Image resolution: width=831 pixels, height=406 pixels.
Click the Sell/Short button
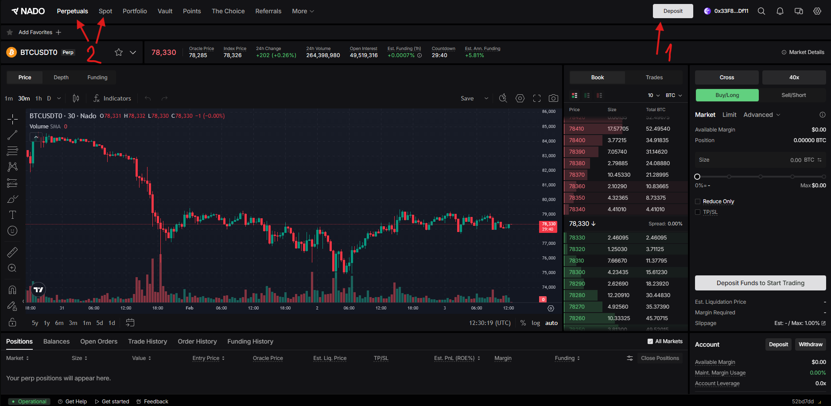point(793,95)
